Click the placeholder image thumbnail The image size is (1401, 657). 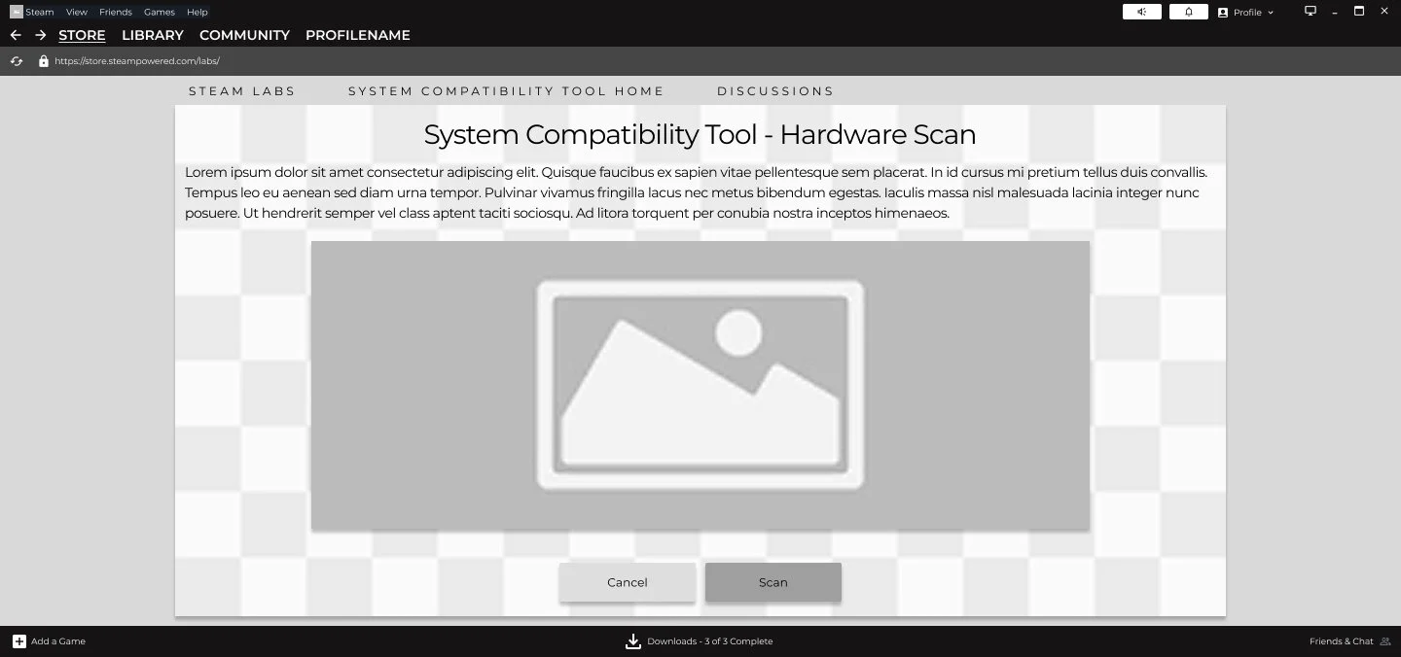(700, 385)
